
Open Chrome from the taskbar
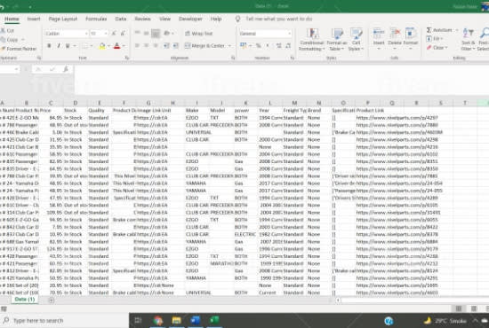(157, 321)
